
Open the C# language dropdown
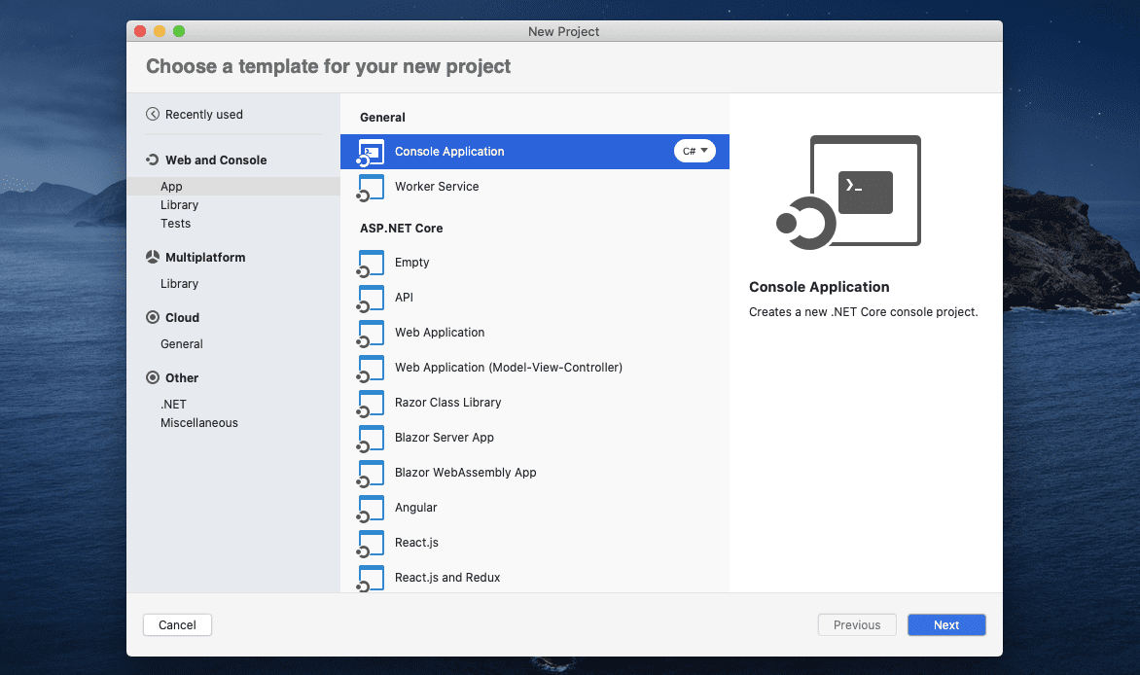tap(695, 152)
